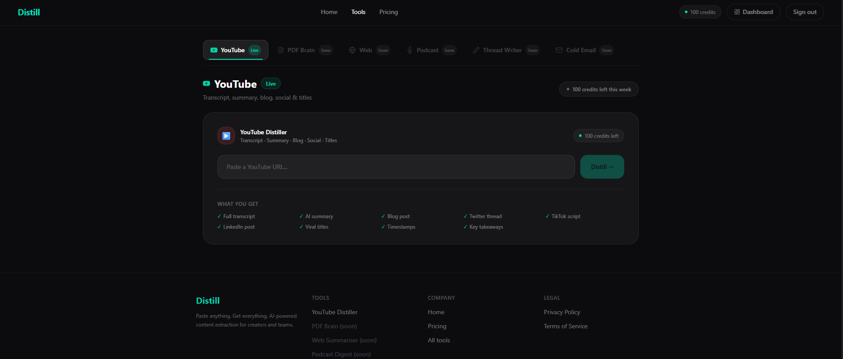Click 'Podcast Digest (soon)' in the footer
The width and height of the screenshot is (843, 359).
[341, 354]
